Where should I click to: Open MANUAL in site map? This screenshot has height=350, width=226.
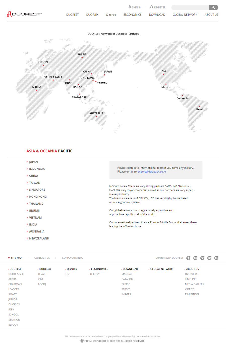tap(127, 274)
